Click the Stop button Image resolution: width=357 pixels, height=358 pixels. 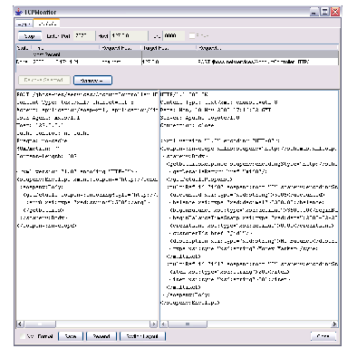point(30,36)
